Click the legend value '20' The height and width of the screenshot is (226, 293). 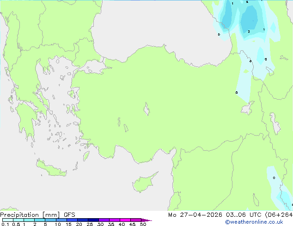(79, 224)
